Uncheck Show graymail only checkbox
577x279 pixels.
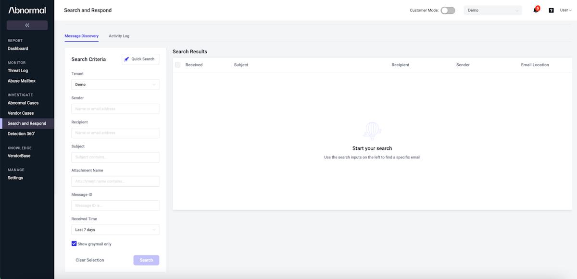(74, 243)
